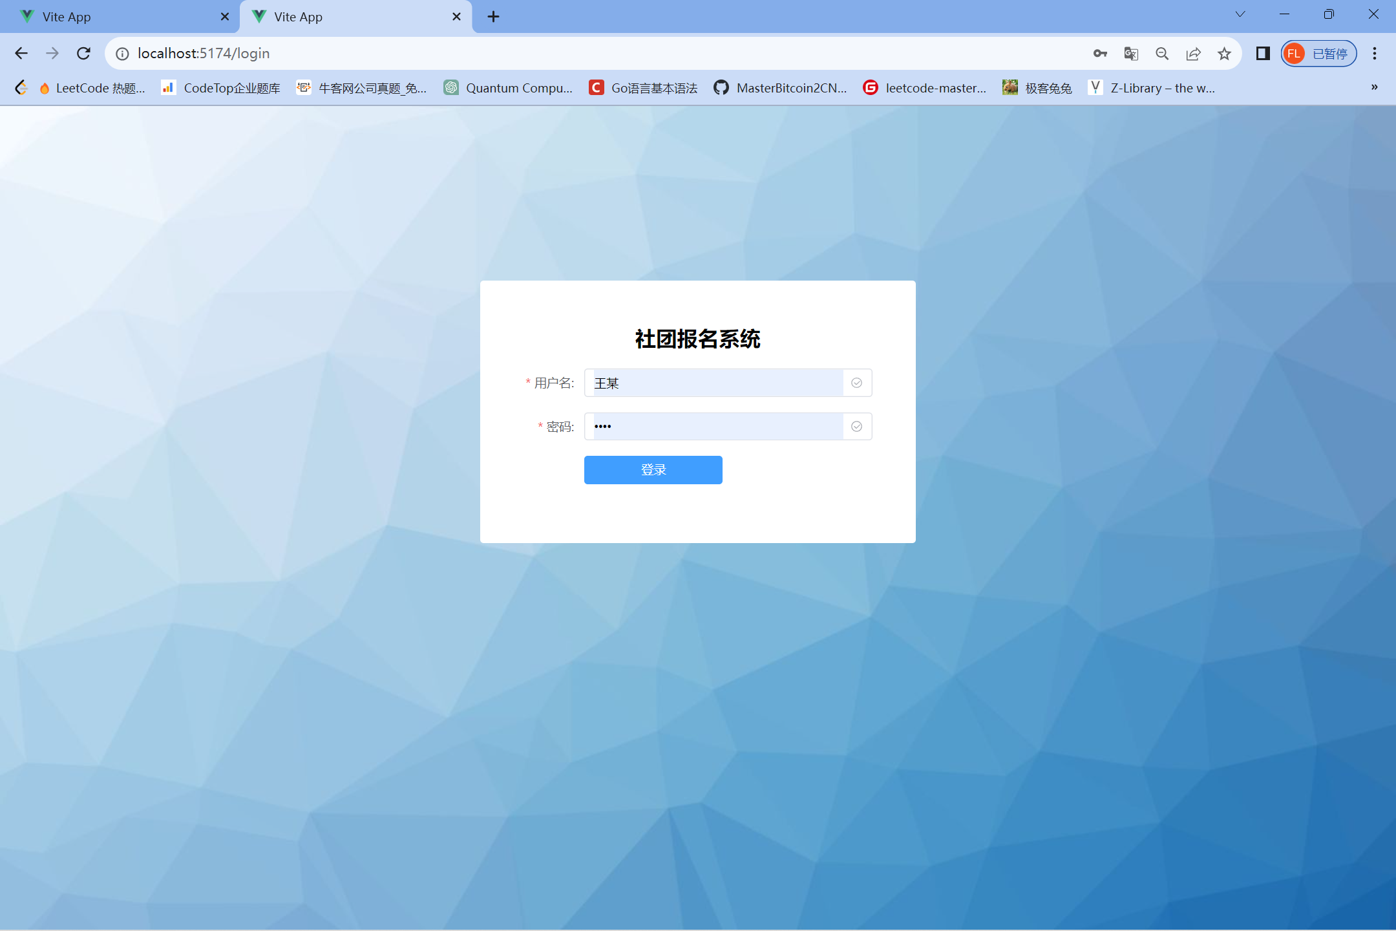The width and height of the screenshot is (1396, 931).
Task: Bookmark this page with the star icon
Action: tap(1224, 54)
